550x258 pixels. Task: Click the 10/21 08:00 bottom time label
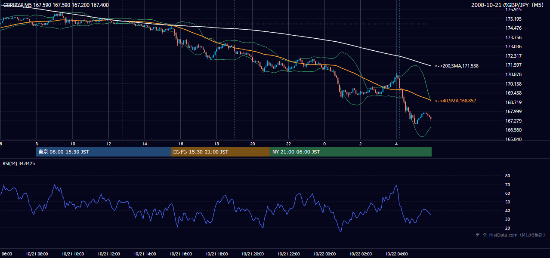coord(37,254)
